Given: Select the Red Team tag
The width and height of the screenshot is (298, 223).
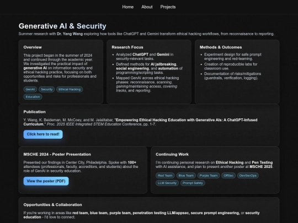Looking at the screenshot, I should click(165, 176).
